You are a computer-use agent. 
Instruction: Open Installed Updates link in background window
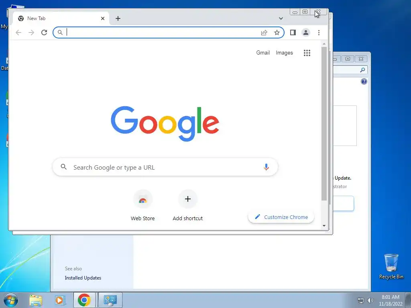pos(83,278)
